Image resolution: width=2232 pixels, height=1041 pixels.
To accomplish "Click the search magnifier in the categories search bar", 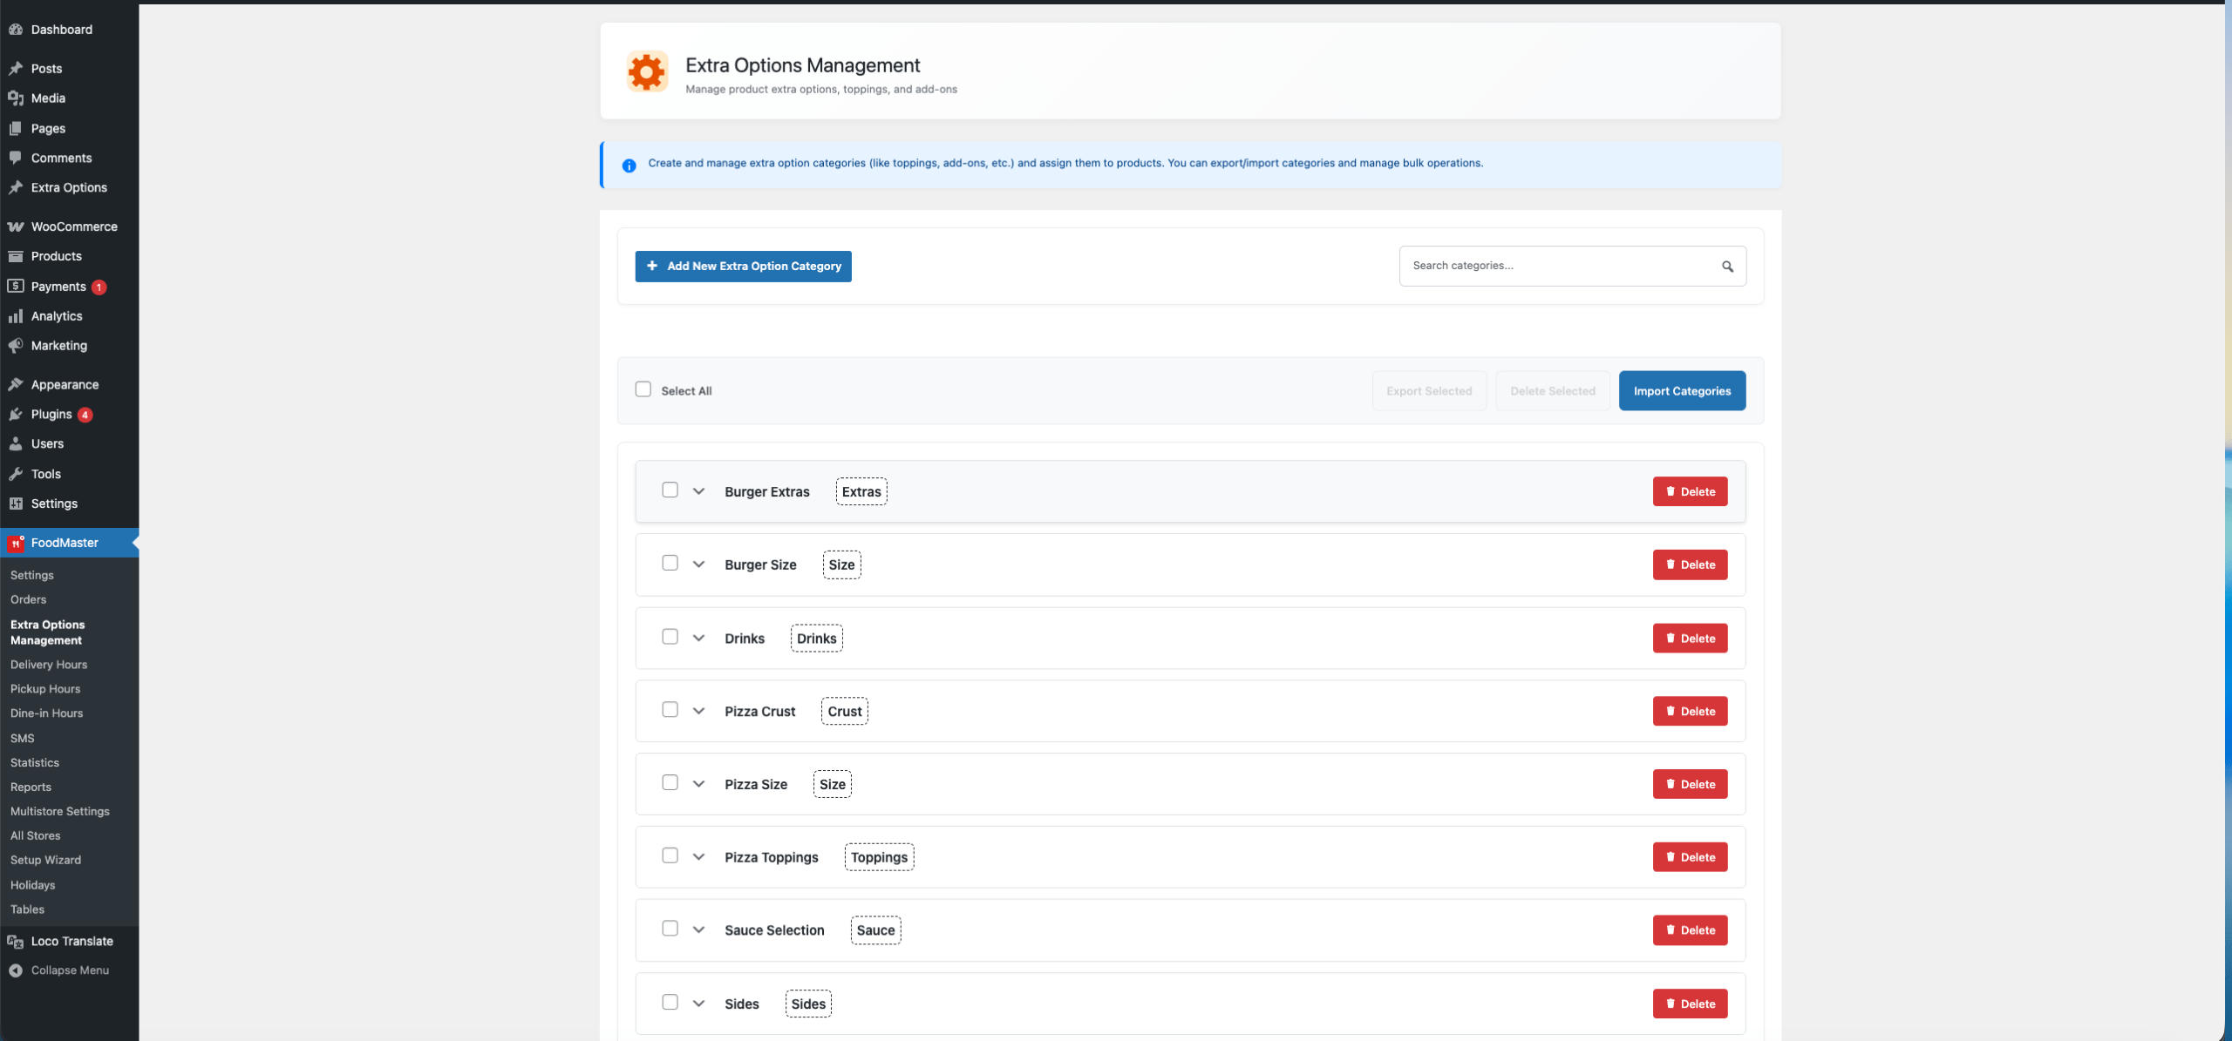I will (1728, 266).
